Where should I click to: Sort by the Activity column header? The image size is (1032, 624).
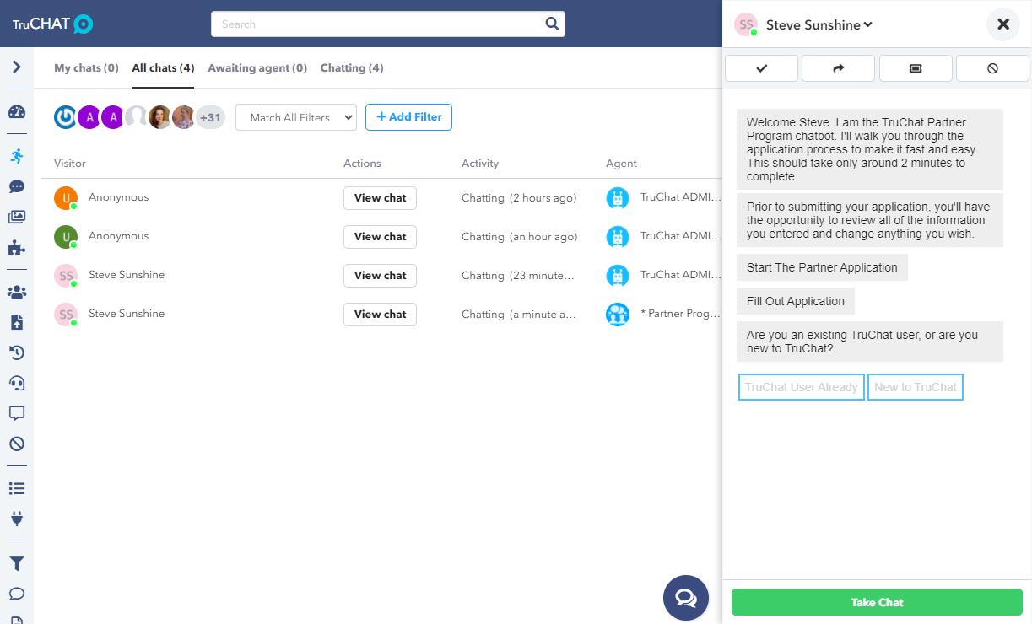coord(480,164)
